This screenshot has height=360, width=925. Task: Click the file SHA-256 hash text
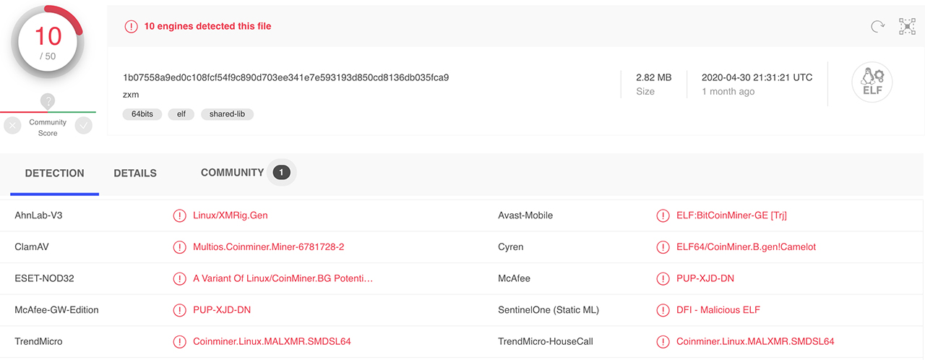(x=286, y=77)
